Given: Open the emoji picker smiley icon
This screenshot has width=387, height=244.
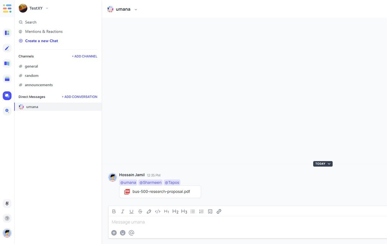Looking at the screenshot, I should pyautogui.click(x=123, y=233).
